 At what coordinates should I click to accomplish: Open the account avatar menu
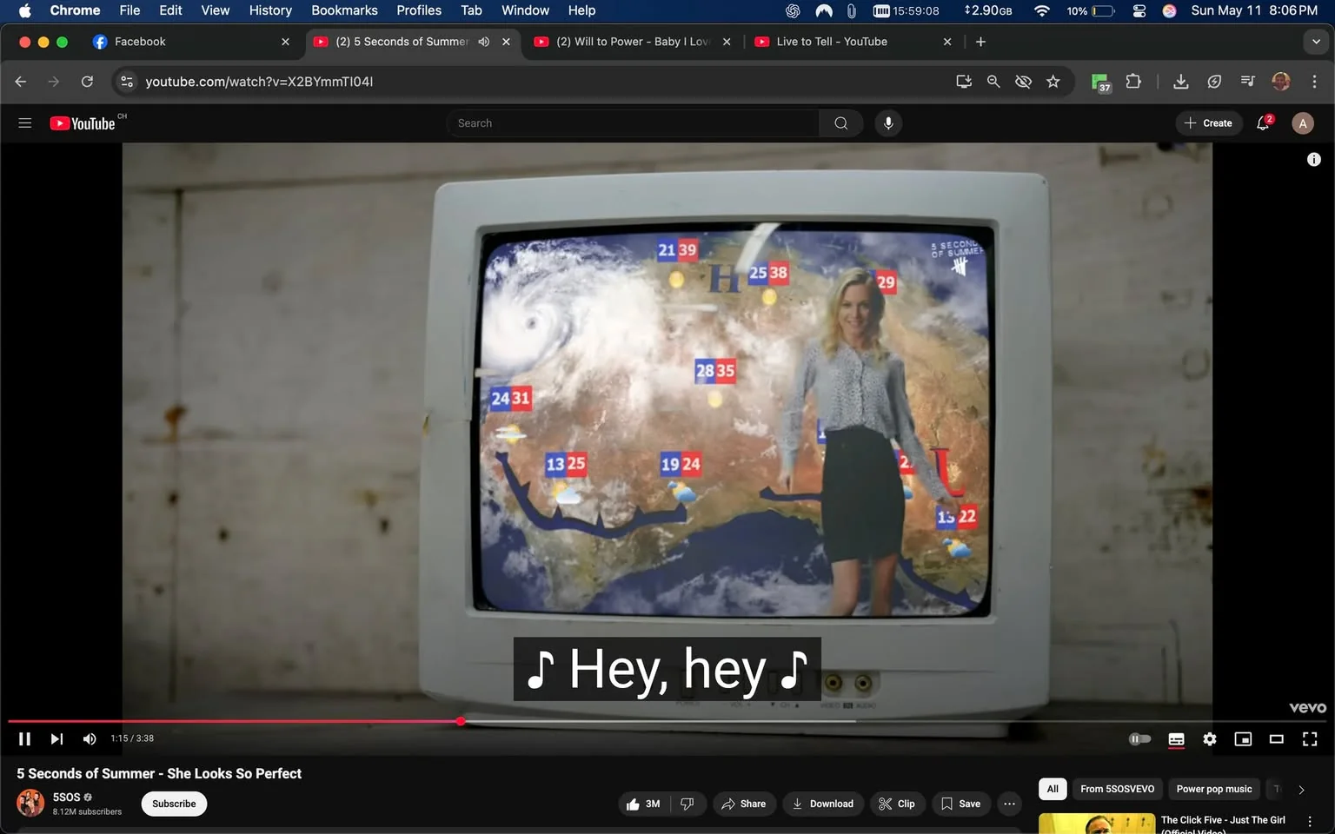tap(1303, 123)
